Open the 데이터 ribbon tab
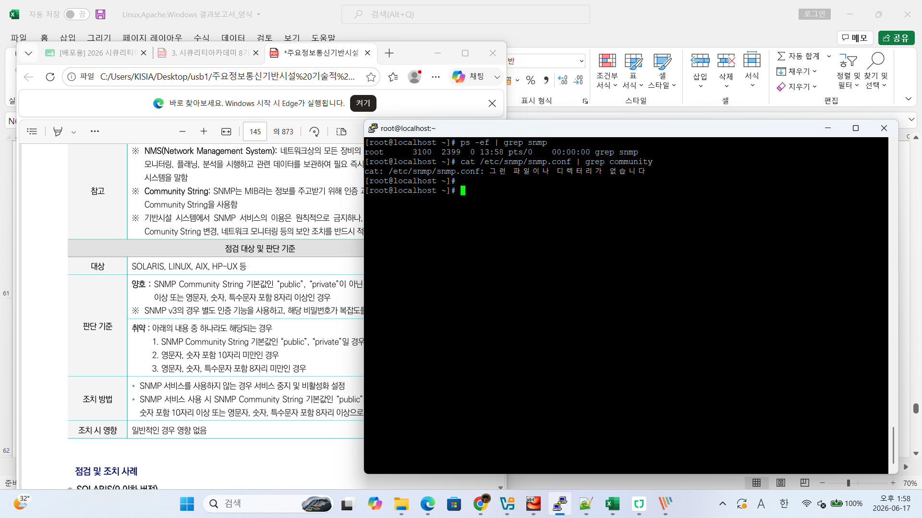922x518 pixels. click(233, 37)
